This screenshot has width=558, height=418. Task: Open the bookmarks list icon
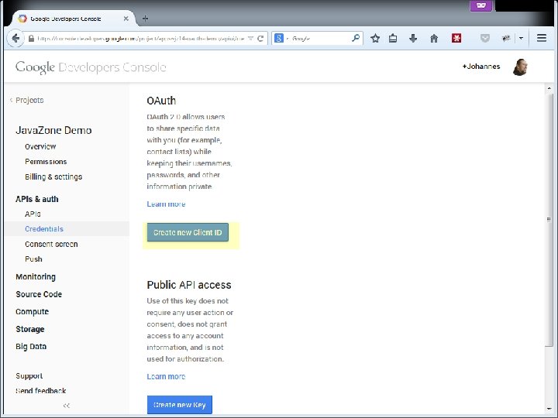coord(393,39)
